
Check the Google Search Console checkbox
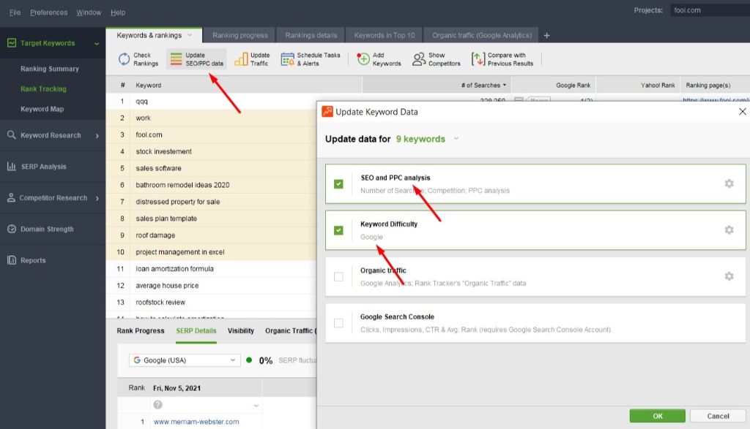(338, 323)
